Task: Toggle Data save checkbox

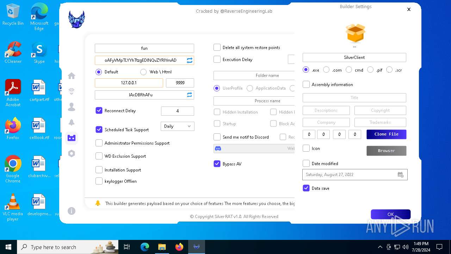Action: pos(306,188)
